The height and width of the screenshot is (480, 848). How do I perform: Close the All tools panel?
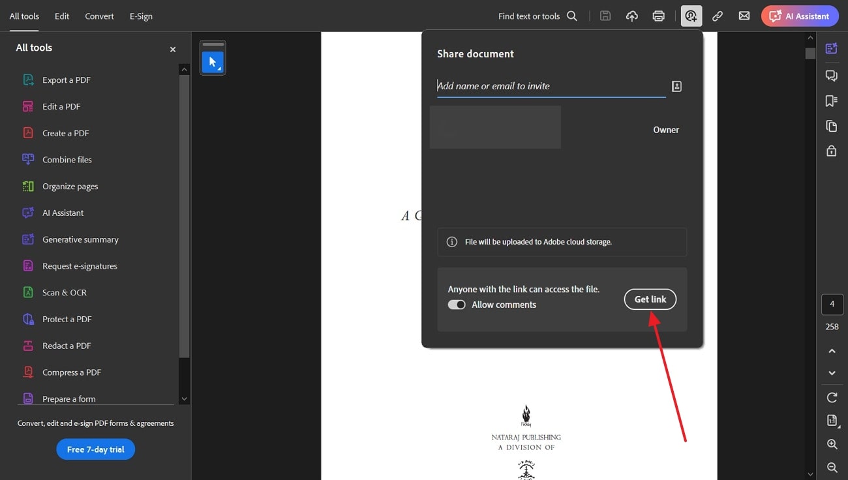(x=173, y=49)
